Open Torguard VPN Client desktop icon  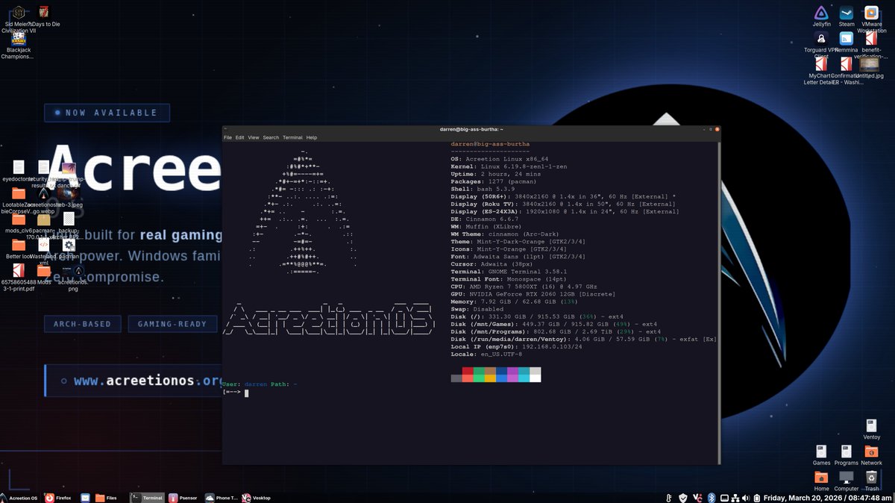point(821,38)
